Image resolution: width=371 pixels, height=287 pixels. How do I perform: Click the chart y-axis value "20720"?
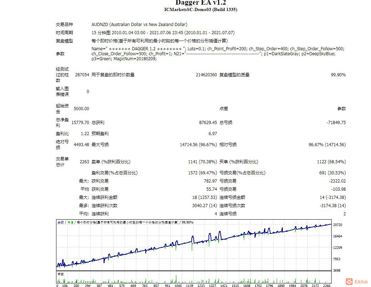click(337, 225)
